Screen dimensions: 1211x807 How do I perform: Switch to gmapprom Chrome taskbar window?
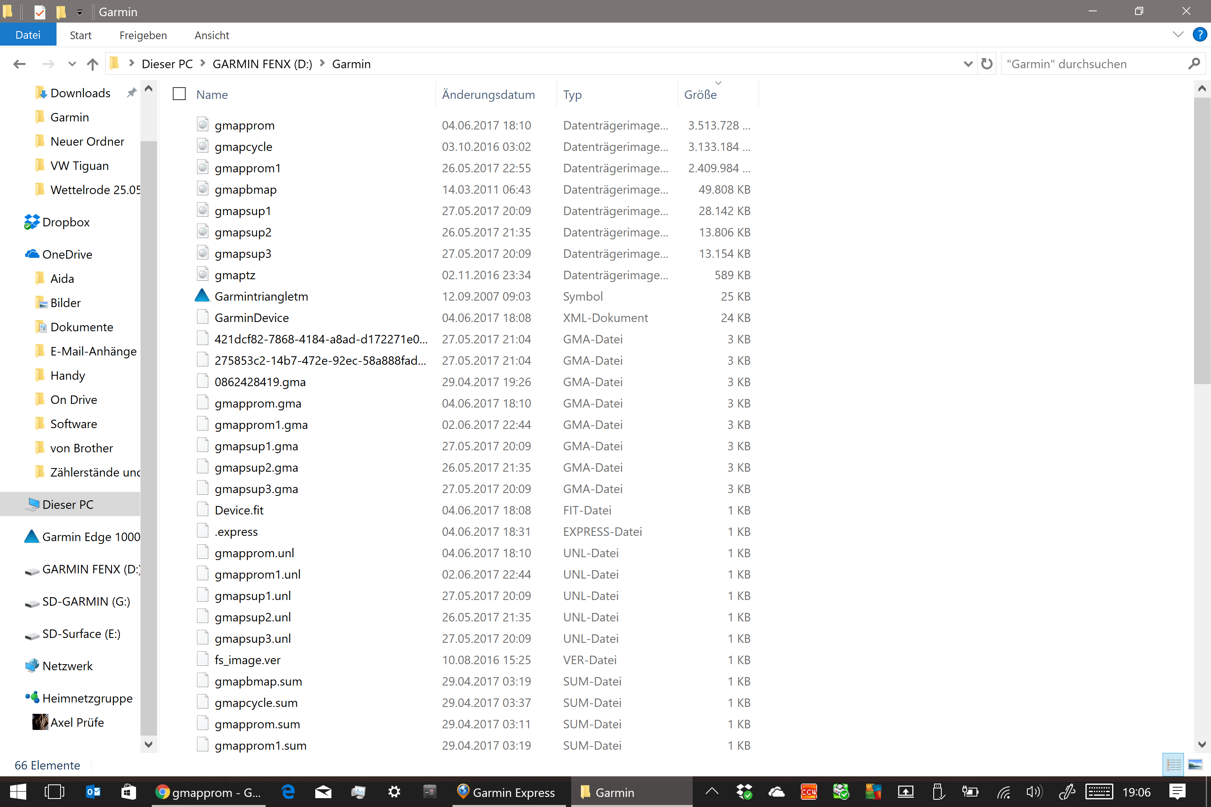[209, 792]
